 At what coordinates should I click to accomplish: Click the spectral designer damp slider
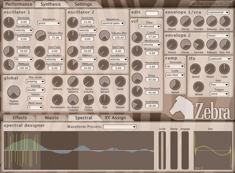(x=174, y=150)
